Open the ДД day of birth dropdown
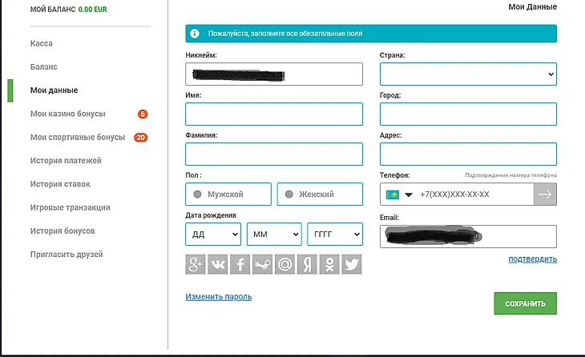 click(212, 235)
